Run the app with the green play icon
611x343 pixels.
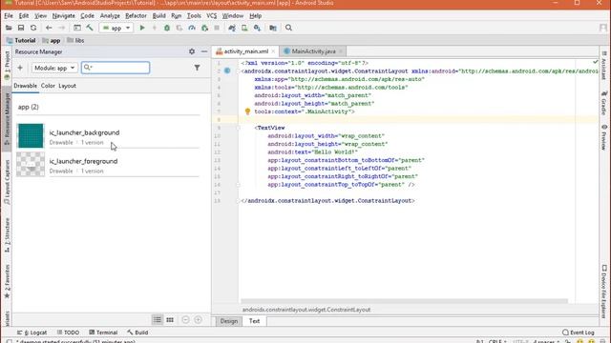tap(142, 28)
